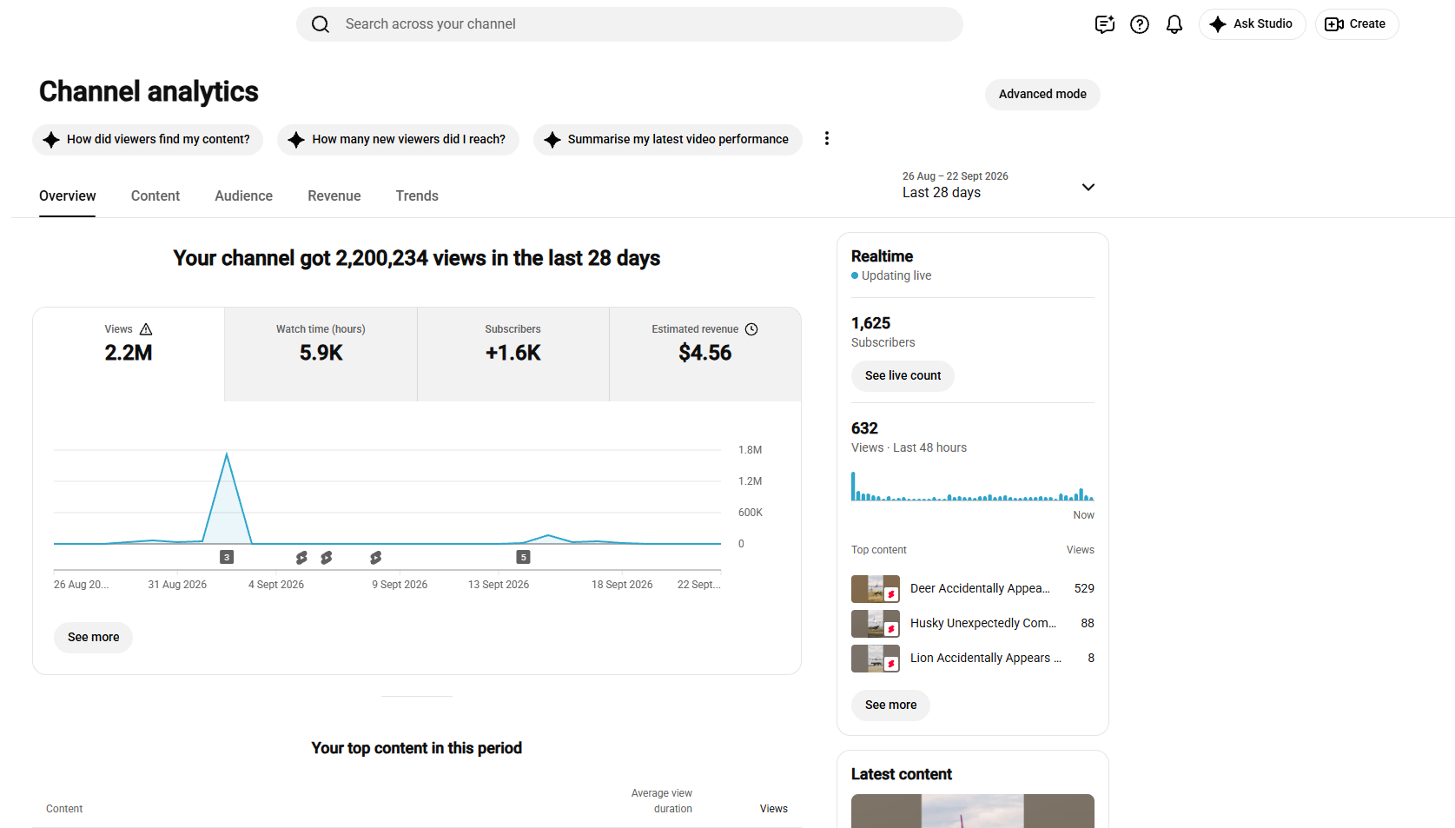The height and width of the screenshot is (828, 1455).
Task: Click the Views warning triangle icon
Action: click(x=146, y=329)
